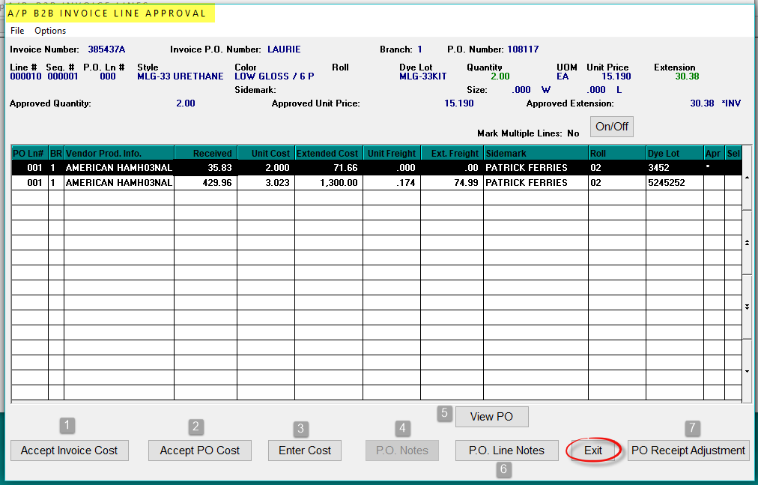Click the double up-arrow page icon on the scrollbar
The height and width of the screenshot is (485, 758).
pos(746,244)
